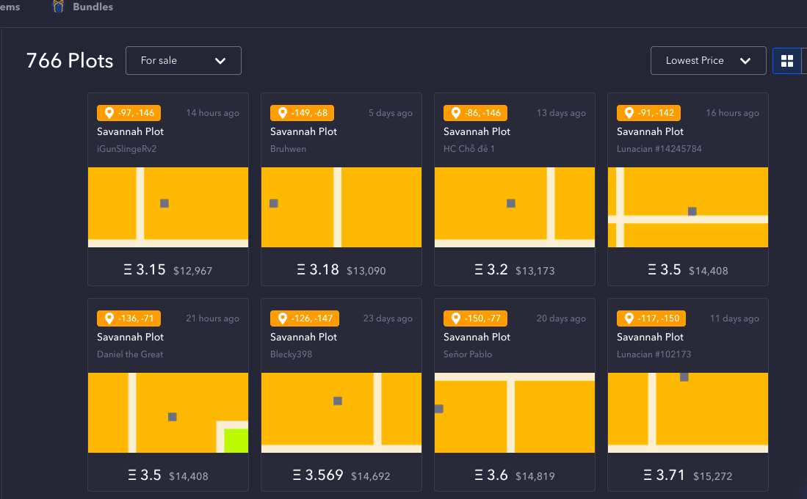Switch to grid view layout

(x=786, y=61)
